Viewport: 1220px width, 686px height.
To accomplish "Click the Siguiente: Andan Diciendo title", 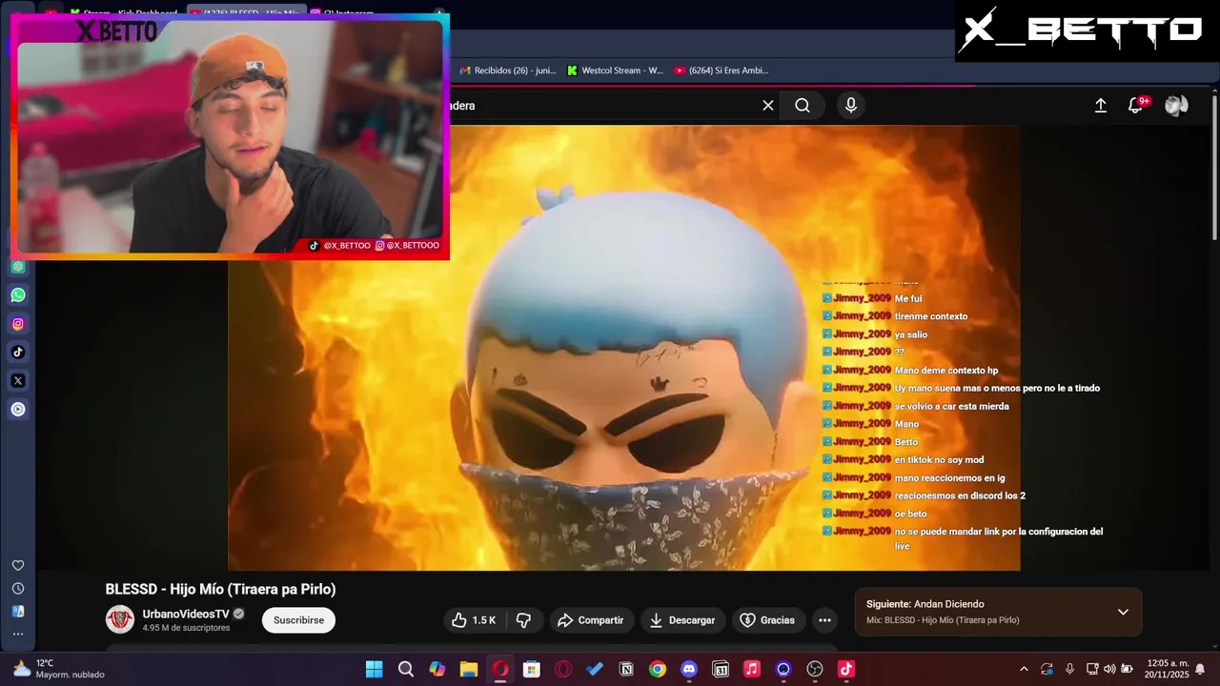I will [x=925, y=604].
